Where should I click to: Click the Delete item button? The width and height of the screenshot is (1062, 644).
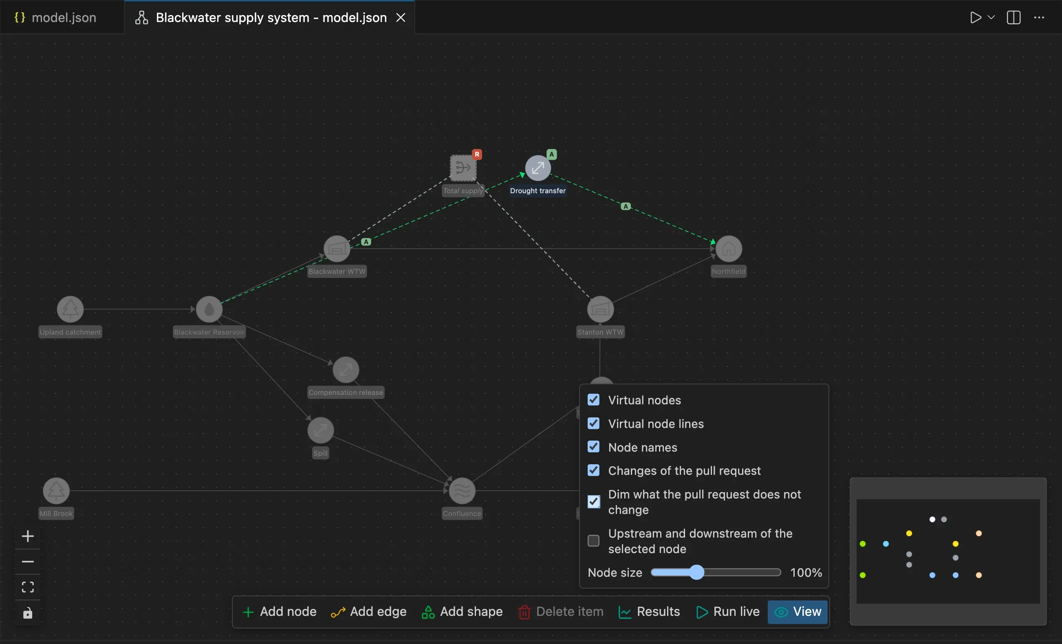point(561,612)
